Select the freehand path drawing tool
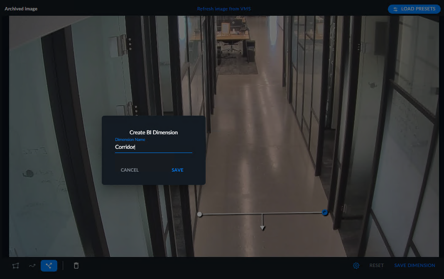444x279 pixels. [x=32, y=266]
